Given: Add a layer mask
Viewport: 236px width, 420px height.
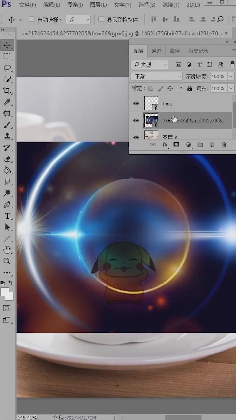Looking at the screenshot, I should click(176, 145).
